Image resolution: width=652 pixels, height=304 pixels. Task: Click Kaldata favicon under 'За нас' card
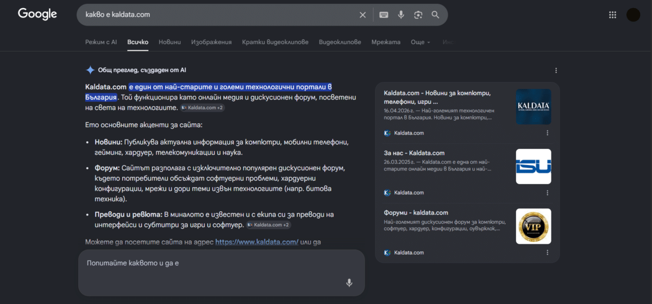pos(387,193)
